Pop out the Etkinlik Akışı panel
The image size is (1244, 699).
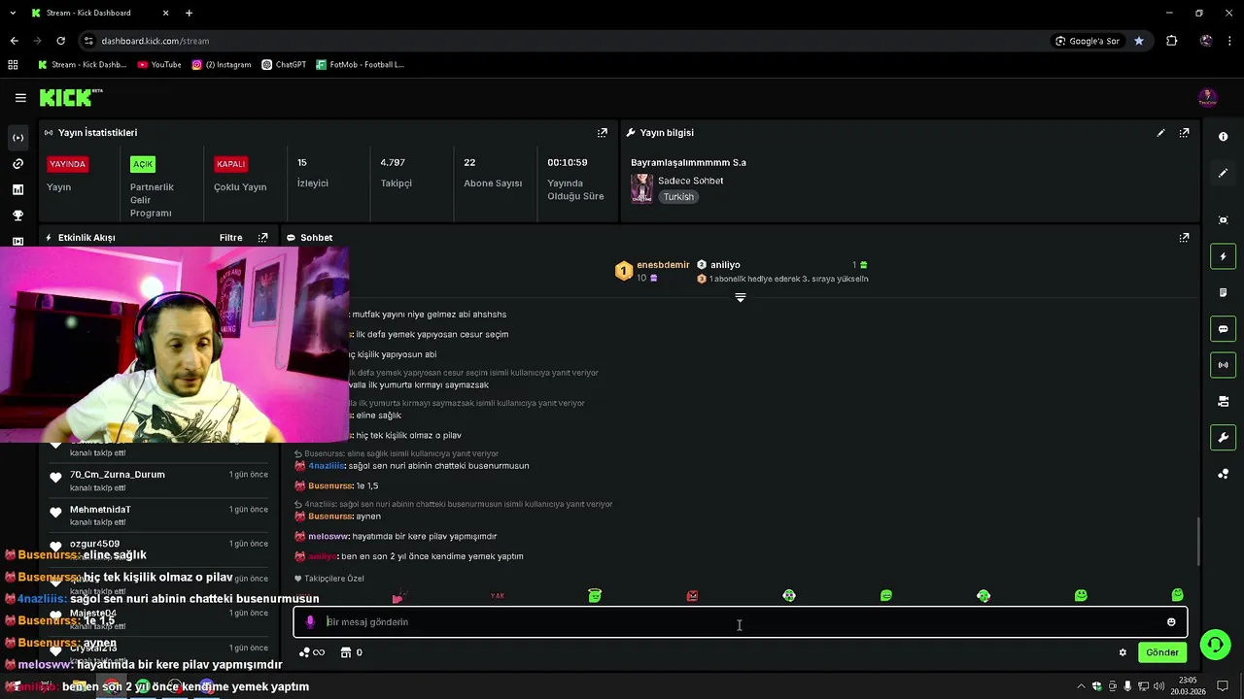point(262,238)
